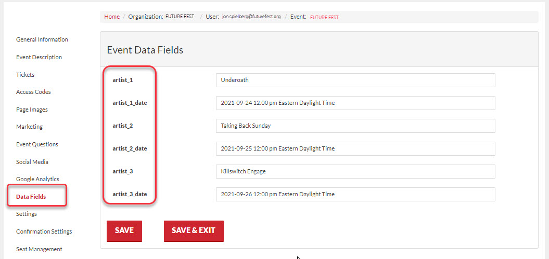
Task: Open the Event Description section
Action: click(x=39, y=57)
